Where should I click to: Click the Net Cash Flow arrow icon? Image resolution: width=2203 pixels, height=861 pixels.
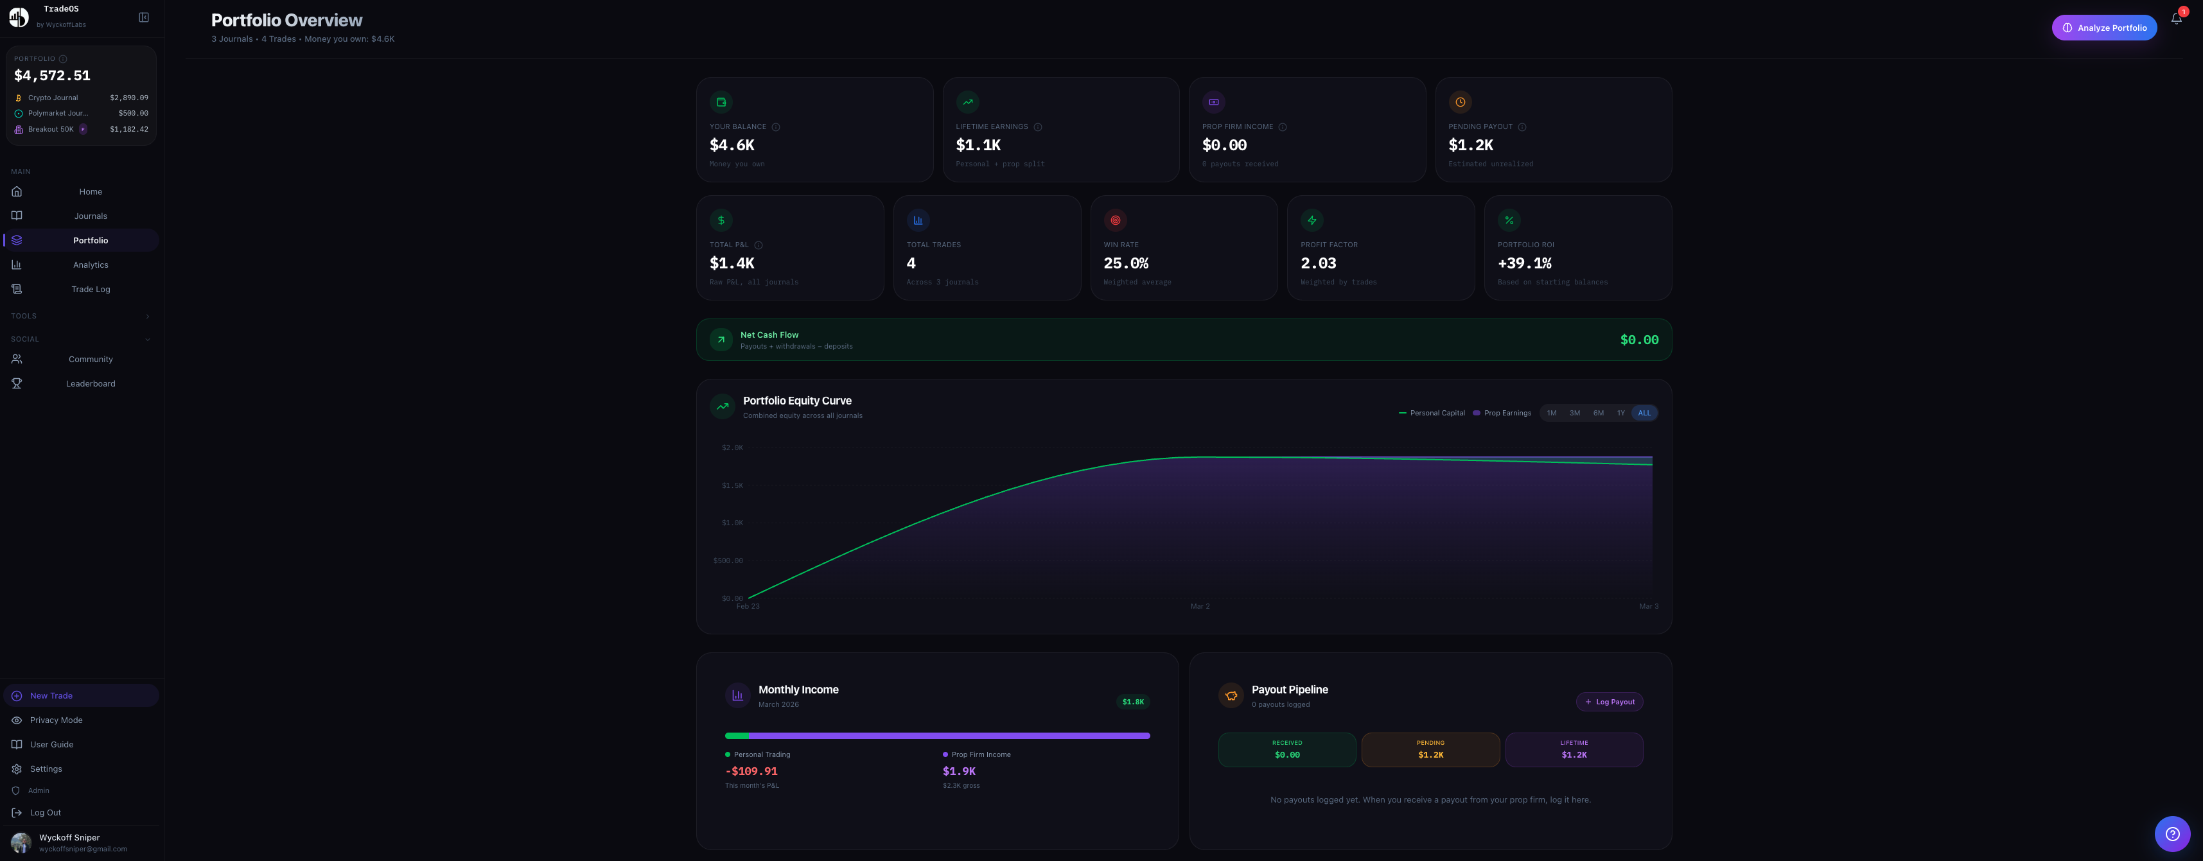tap(721, 340)
